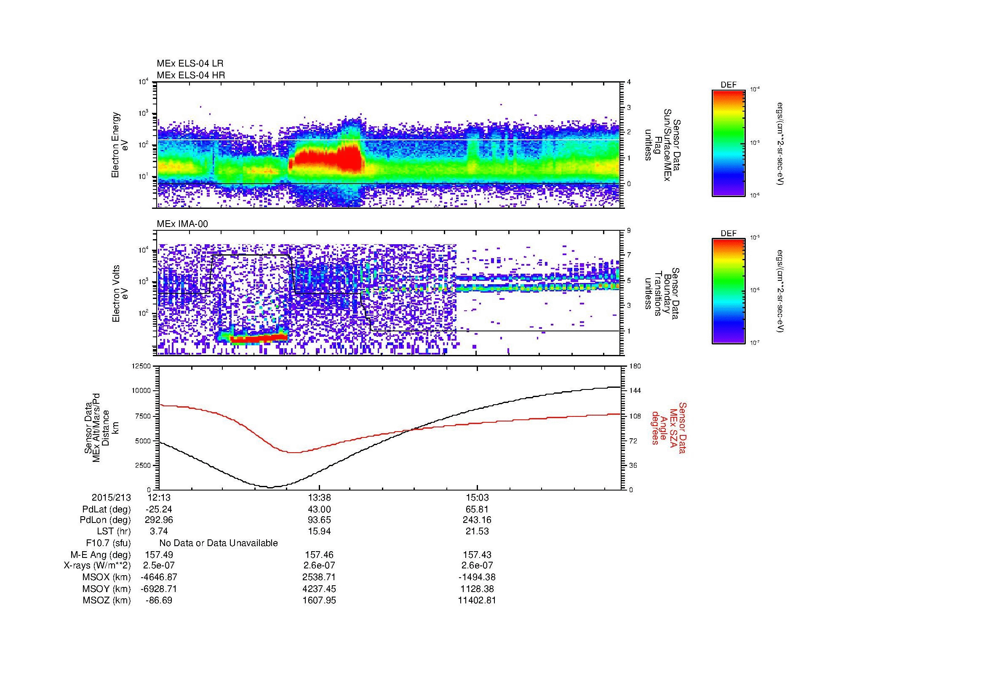Click the LST value '21.53'
This screenshot has height=696, width=985.
tap(477, 531)
